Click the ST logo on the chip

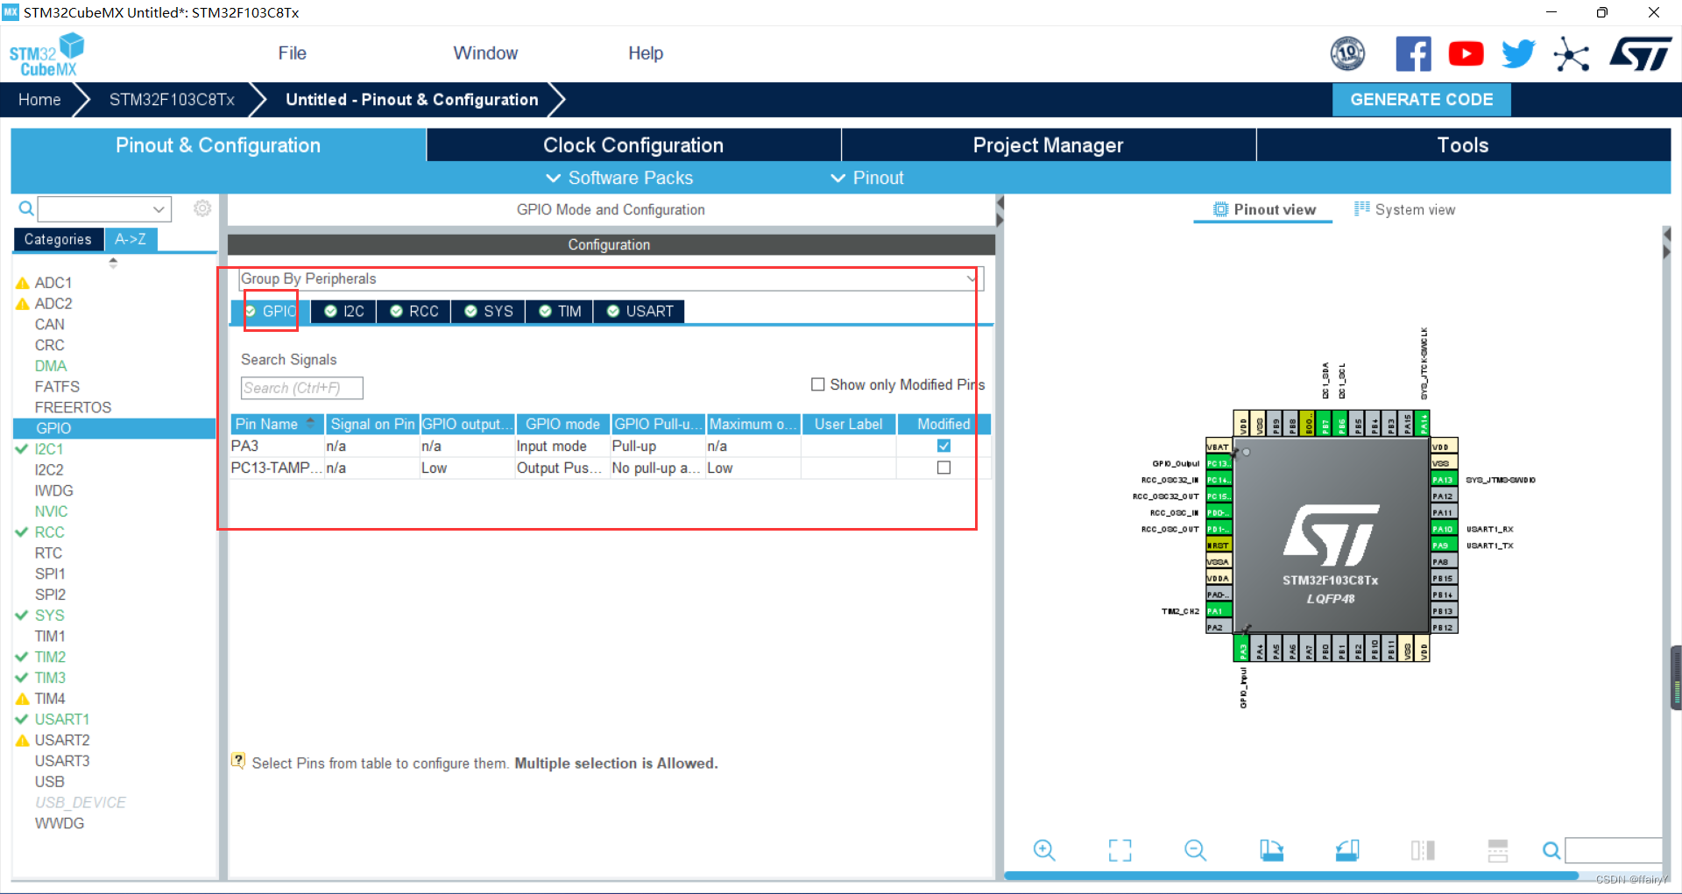point(1331,534)
